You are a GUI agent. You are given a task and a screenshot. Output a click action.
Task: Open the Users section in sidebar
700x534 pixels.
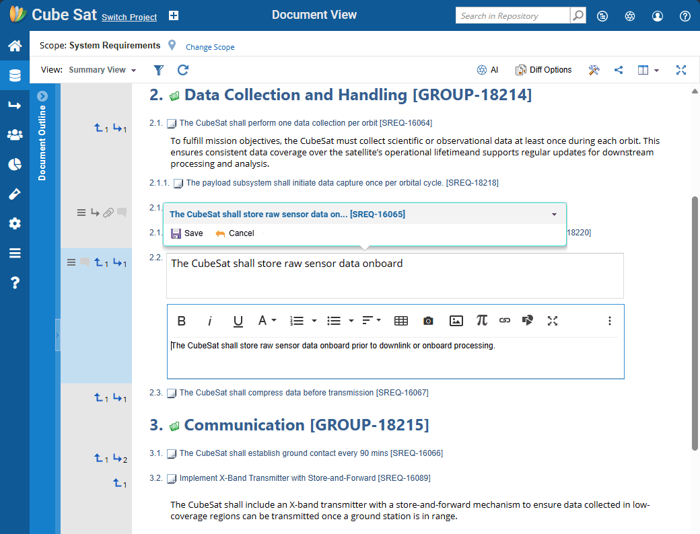click(14, 135)
